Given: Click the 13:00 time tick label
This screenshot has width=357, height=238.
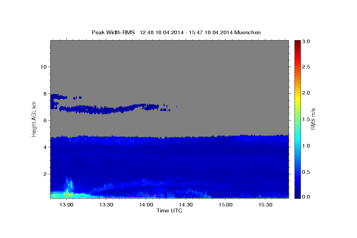Looking at the screenshot, I should click(66, 205).
